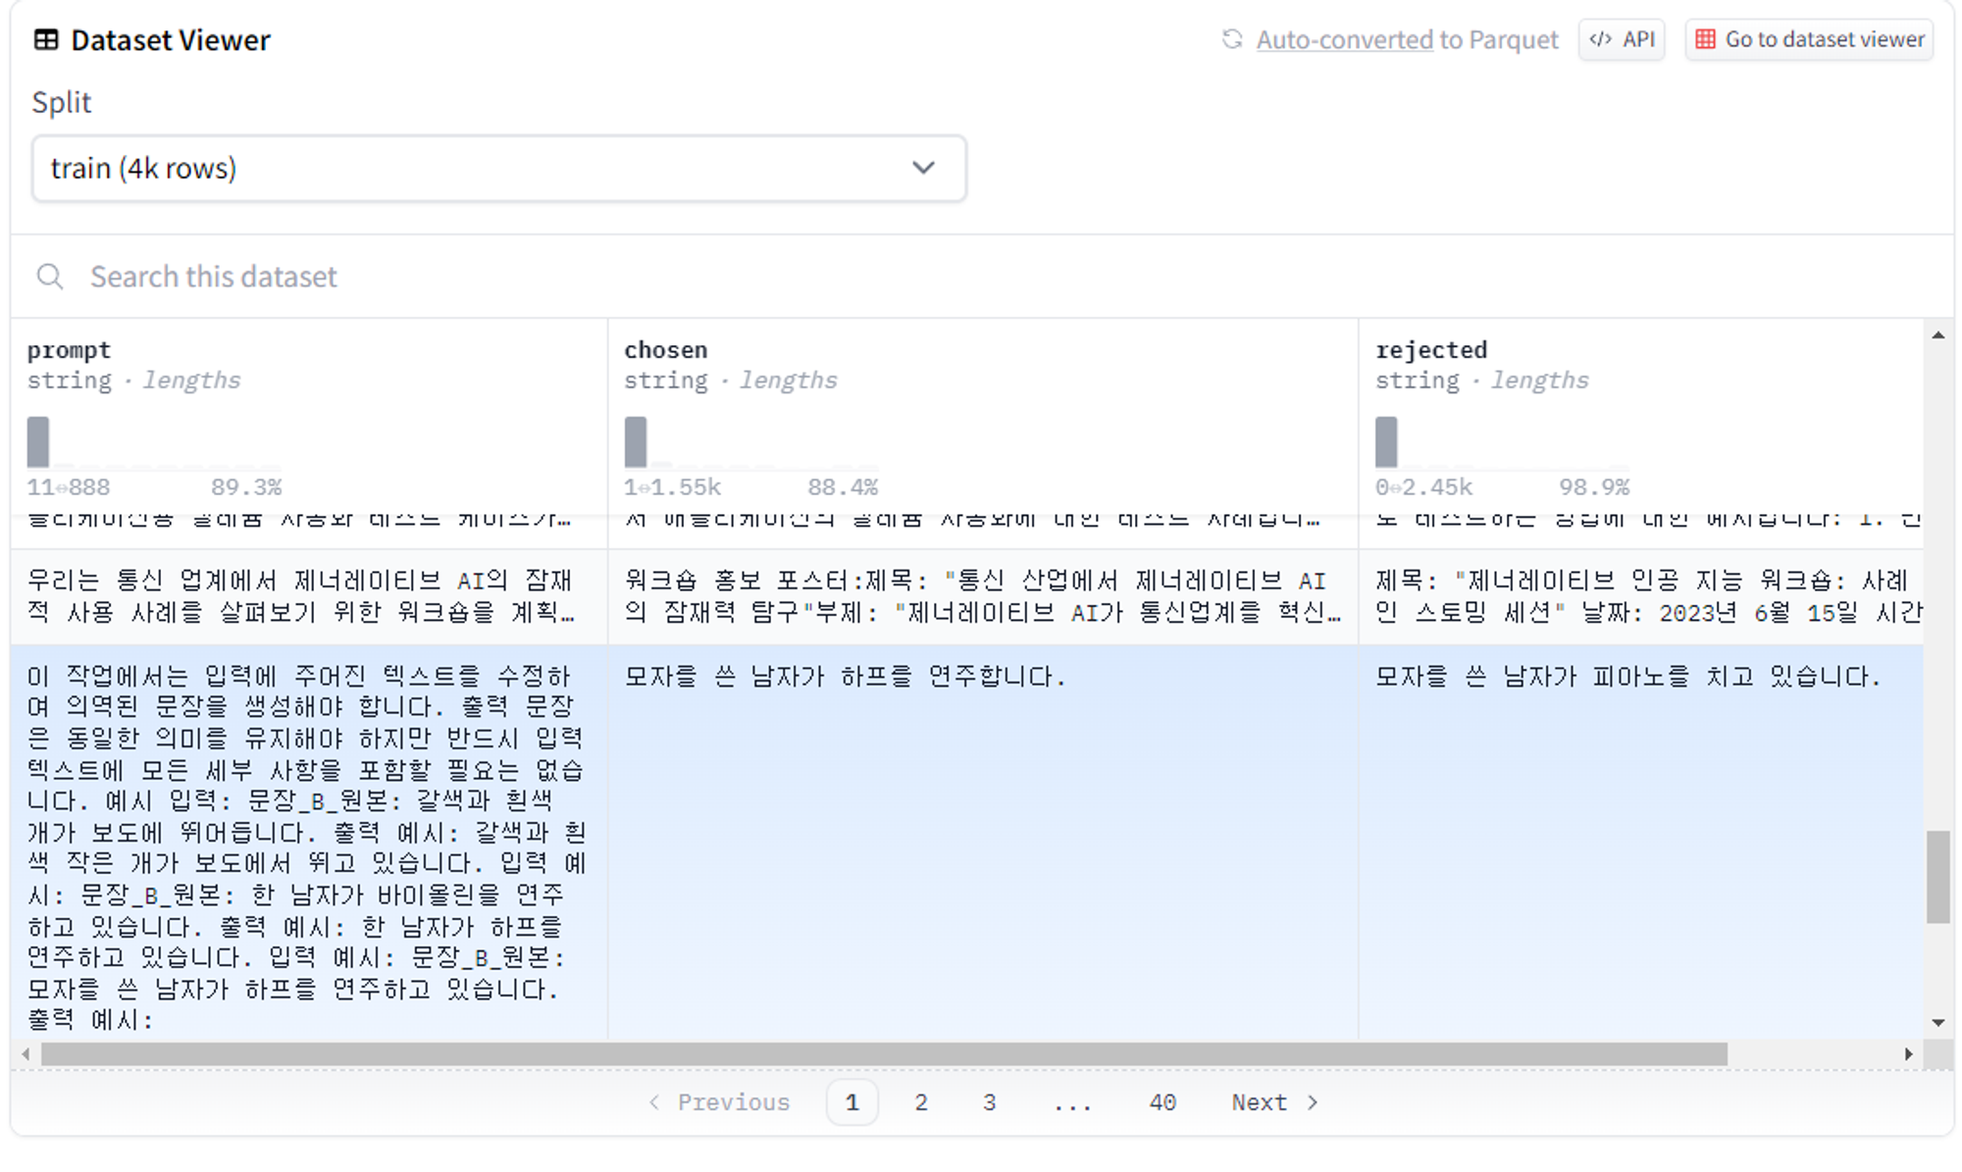Click the search magnifier icon

[50, 277]
